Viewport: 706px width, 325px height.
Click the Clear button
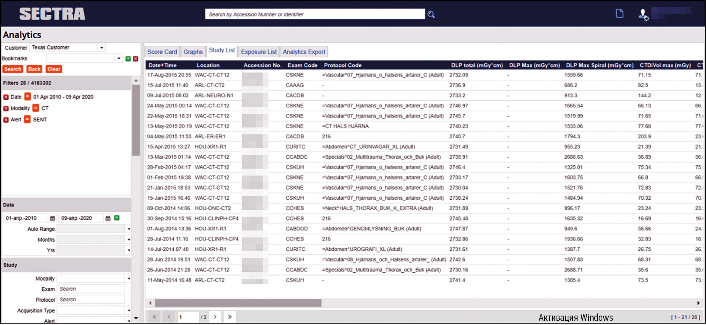pyautogui.click(x=54, y=69)
